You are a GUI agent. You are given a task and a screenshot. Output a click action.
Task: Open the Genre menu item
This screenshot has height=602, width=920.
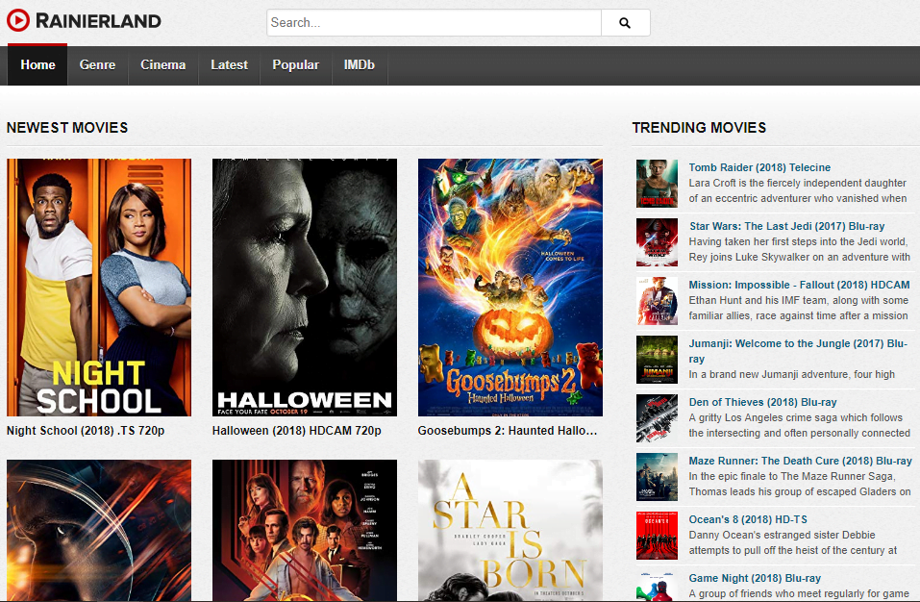[97, 65]
